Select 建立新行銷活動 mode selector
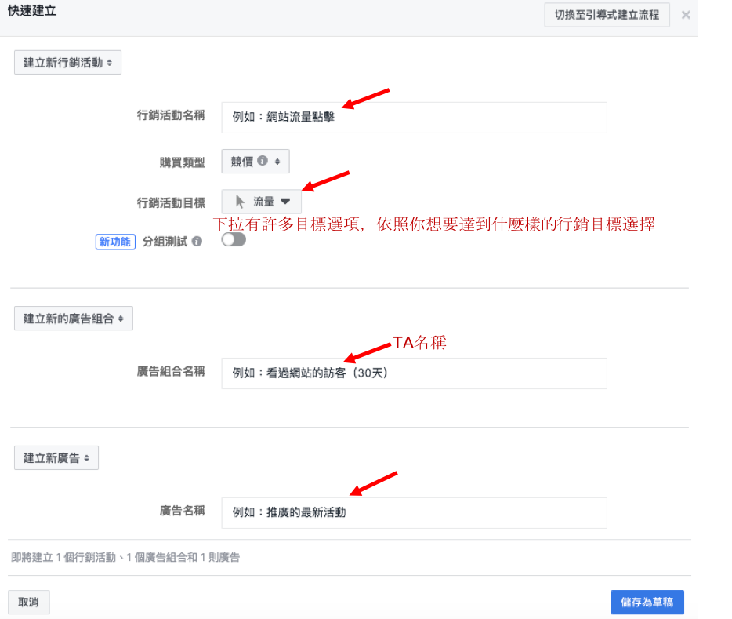The width and height of the screenshot is (732, 619). [67, 62]
